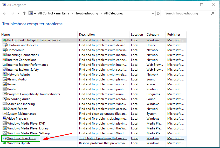Open All Control Panel Items breadcrumb
220x148 pixels.
coord(54,13)
